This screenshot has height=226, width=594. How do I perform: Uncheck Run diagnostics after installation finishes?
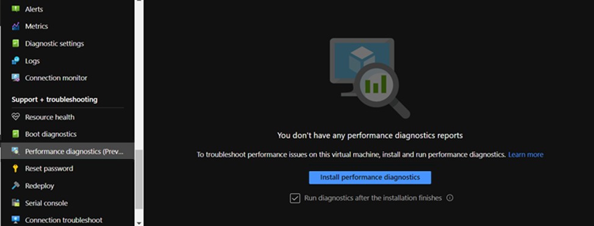(295, 198)
